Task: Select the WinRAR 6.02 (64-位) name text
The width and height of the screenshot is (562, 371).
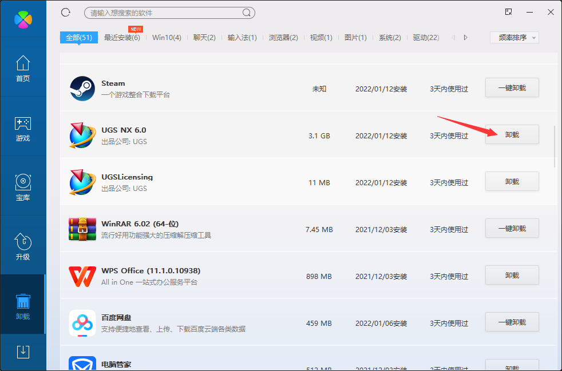Action: (x=140, y=224)
